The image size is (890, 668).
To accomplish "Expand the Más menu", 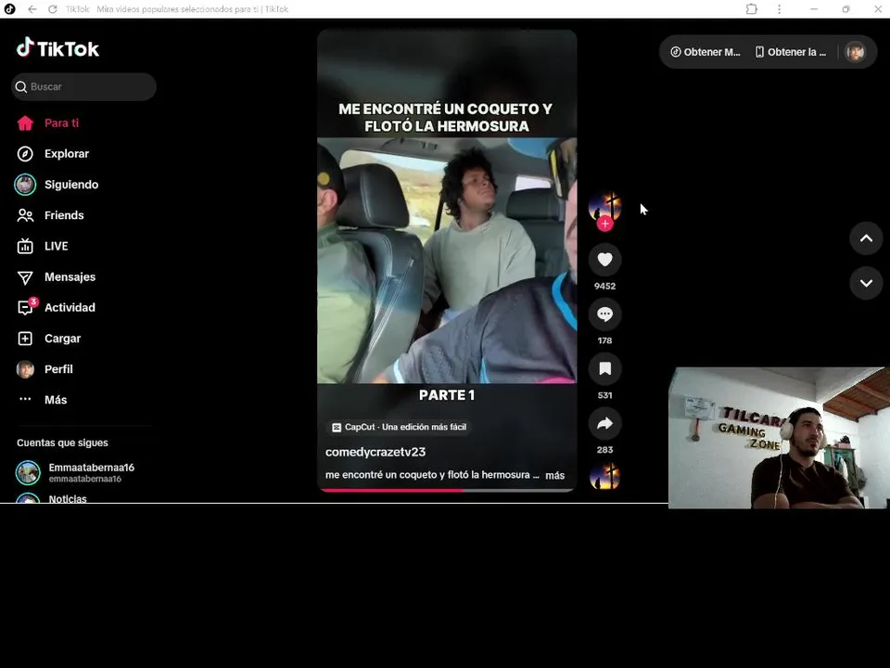I will coord(56,400).
